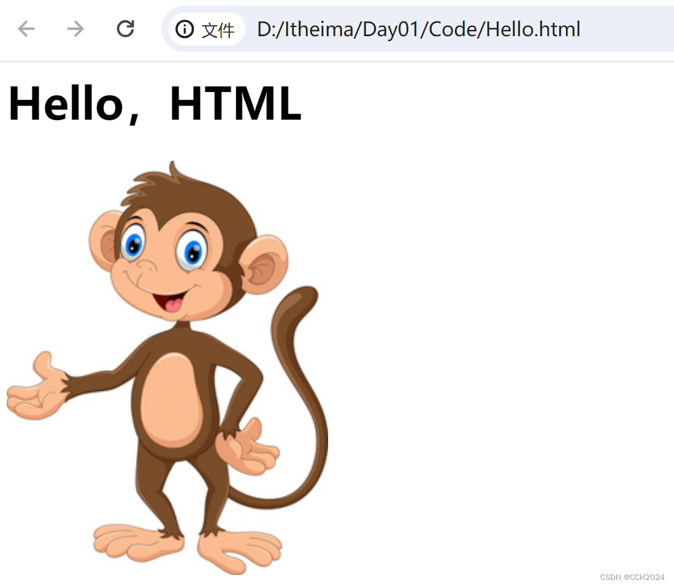Click the circled info icon in address bar
Screen dimensions: 674x586
tap(185, 29)
